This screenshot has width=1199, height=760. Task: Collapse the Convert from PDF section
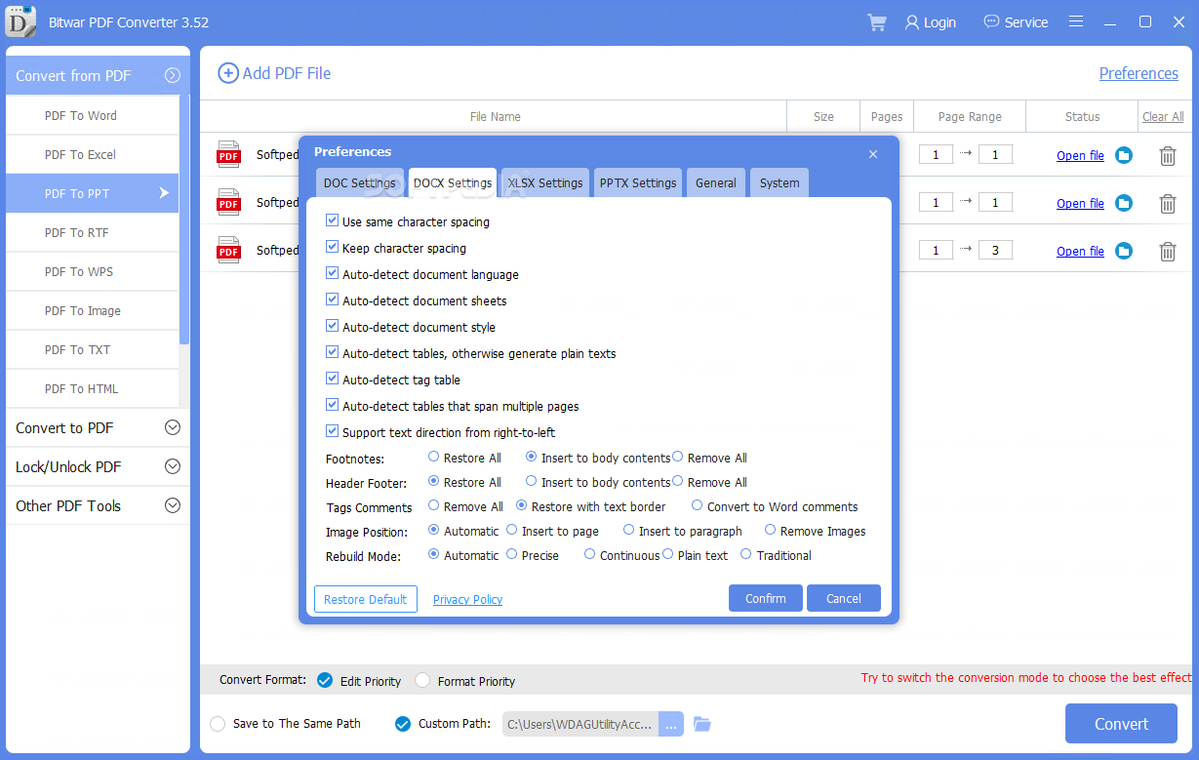tap(173, 75)
